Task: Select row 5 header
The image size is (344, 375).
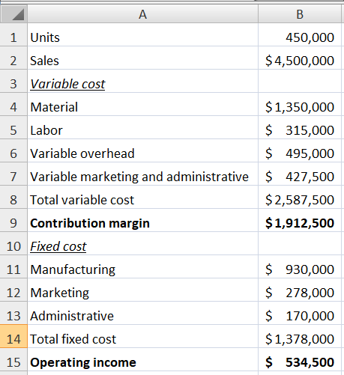Action: (13, 127)
